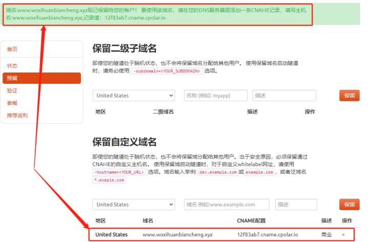Image resolution: width=369 pixels, height=242 pixels.
Task: Click the CNAME配置 column header
Action: click(x=251, y=221)
